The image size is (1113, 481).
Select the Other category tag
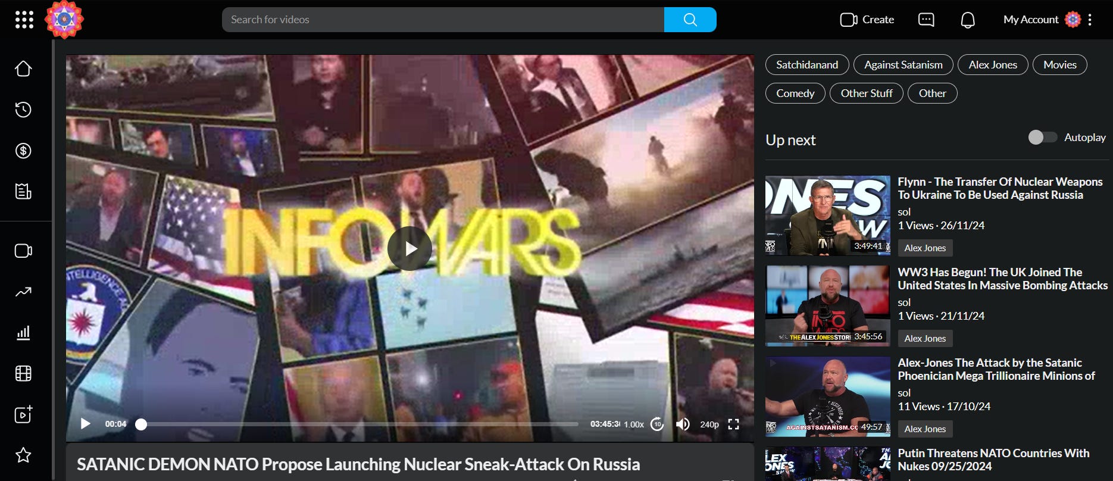coord(933,93)
